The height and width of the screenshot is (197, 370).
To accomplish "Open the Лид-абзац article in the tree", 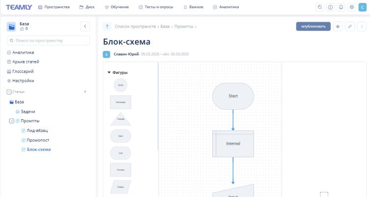I will pos(37,131).
